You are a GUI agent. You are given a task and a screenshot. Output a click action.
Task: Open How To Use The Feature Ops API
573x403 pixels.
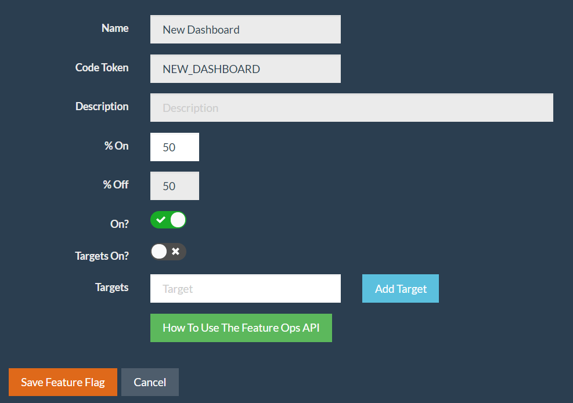(x=241, y=328)
